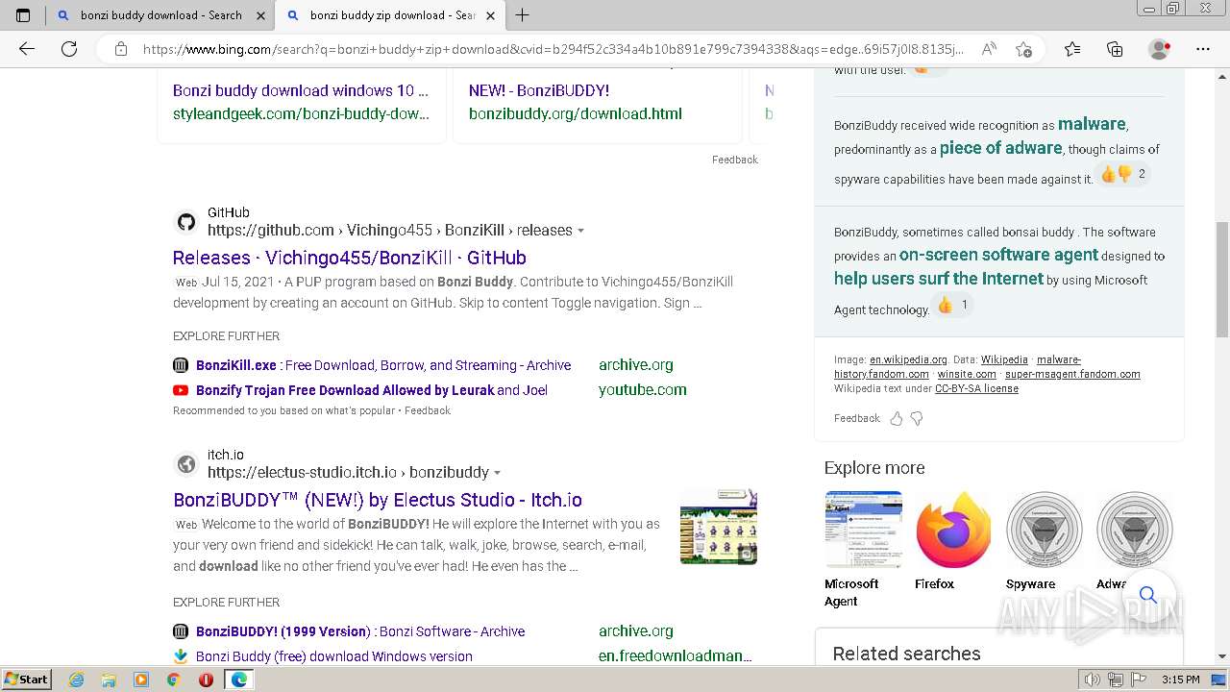
Task: Click the YouTube icon beside Bonzify
Action: click(181, 390)
